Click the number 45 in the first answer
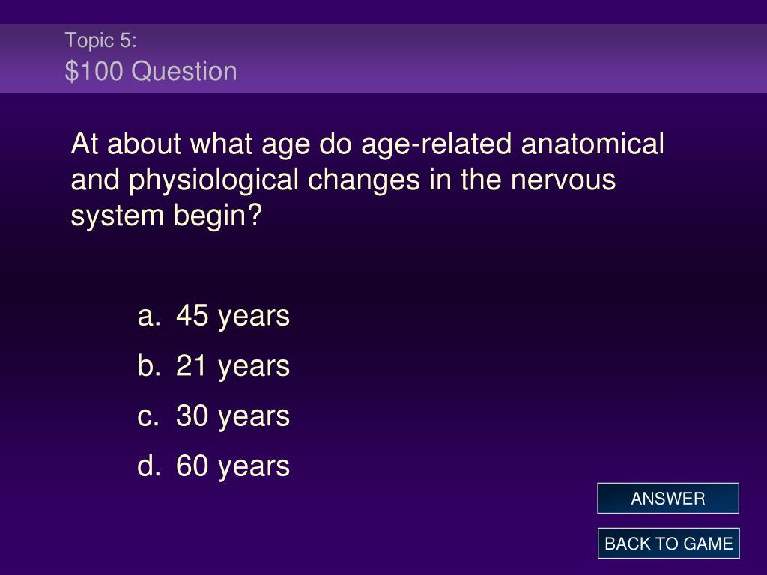Viewport: 767px width, 575px height. [x=192, y=315]
